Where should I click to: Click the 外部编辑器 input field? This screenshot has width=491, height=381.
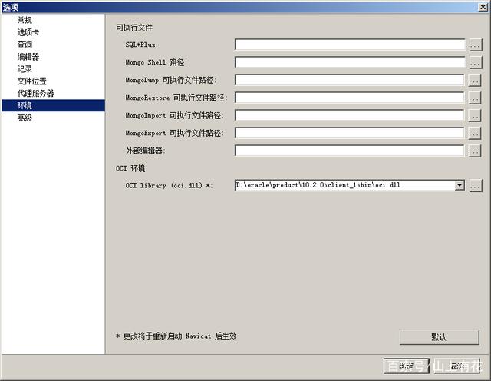[349, 151]
